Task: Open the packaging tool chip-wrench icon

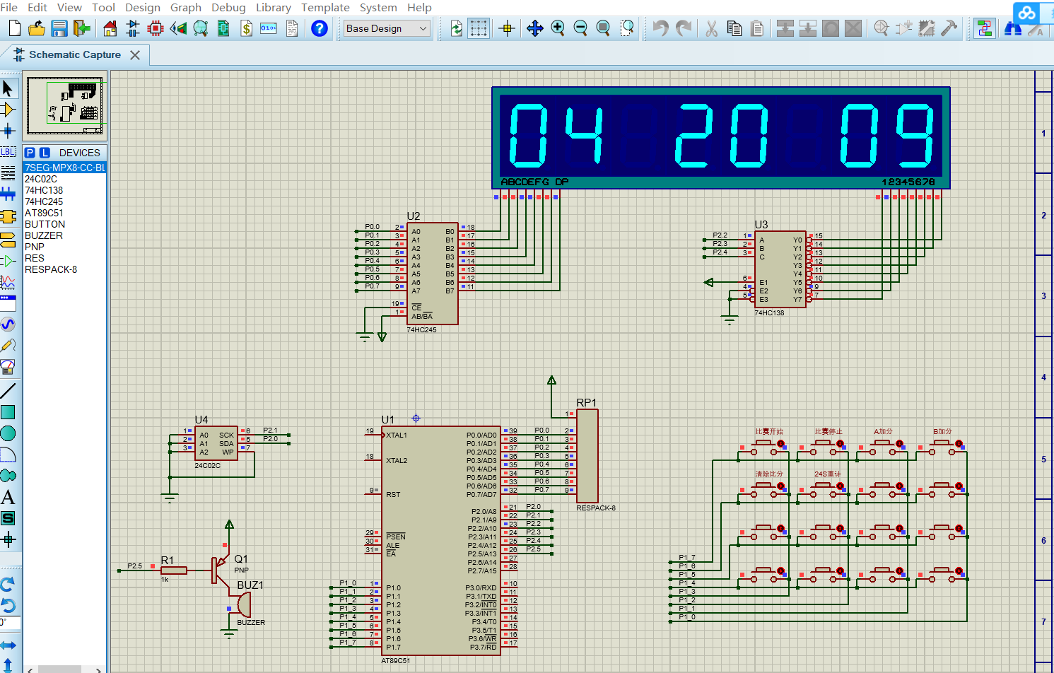Action: pyautogui.click(x=927, y=28)
